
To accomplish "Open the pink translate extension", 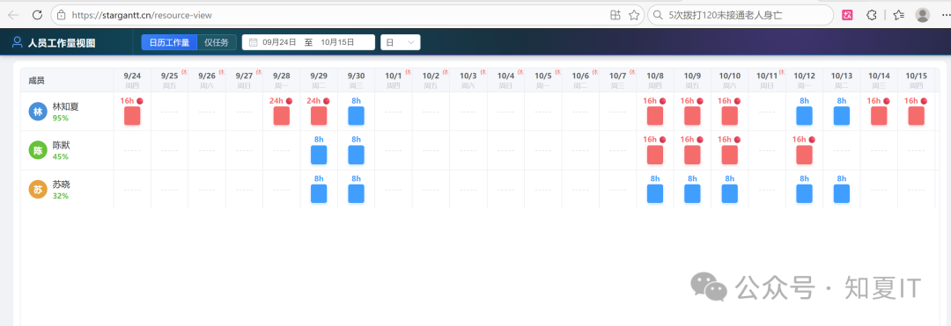I will [847, 15].
